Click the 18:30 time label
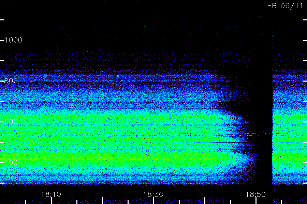The width and height of the screenshot is (307, 204). [153, 194]
